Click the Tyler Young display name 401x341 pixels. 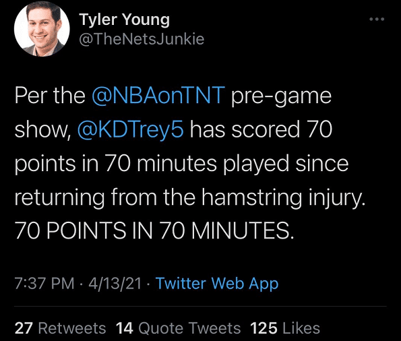pyautogui.click(x=124, y=20)
